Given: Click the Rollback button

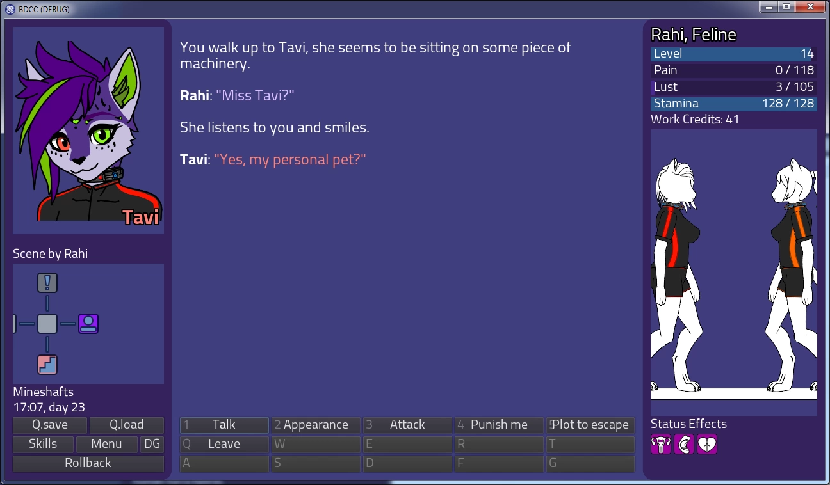Looking at the screenshot, I should tap(88, 463).
